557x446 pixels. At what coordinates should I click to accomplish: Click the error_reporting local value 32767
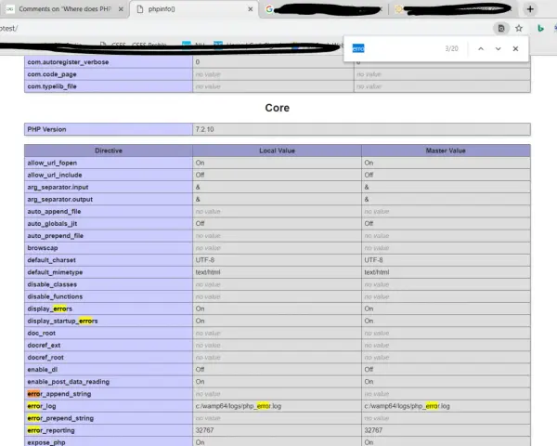tap(204, 430)
